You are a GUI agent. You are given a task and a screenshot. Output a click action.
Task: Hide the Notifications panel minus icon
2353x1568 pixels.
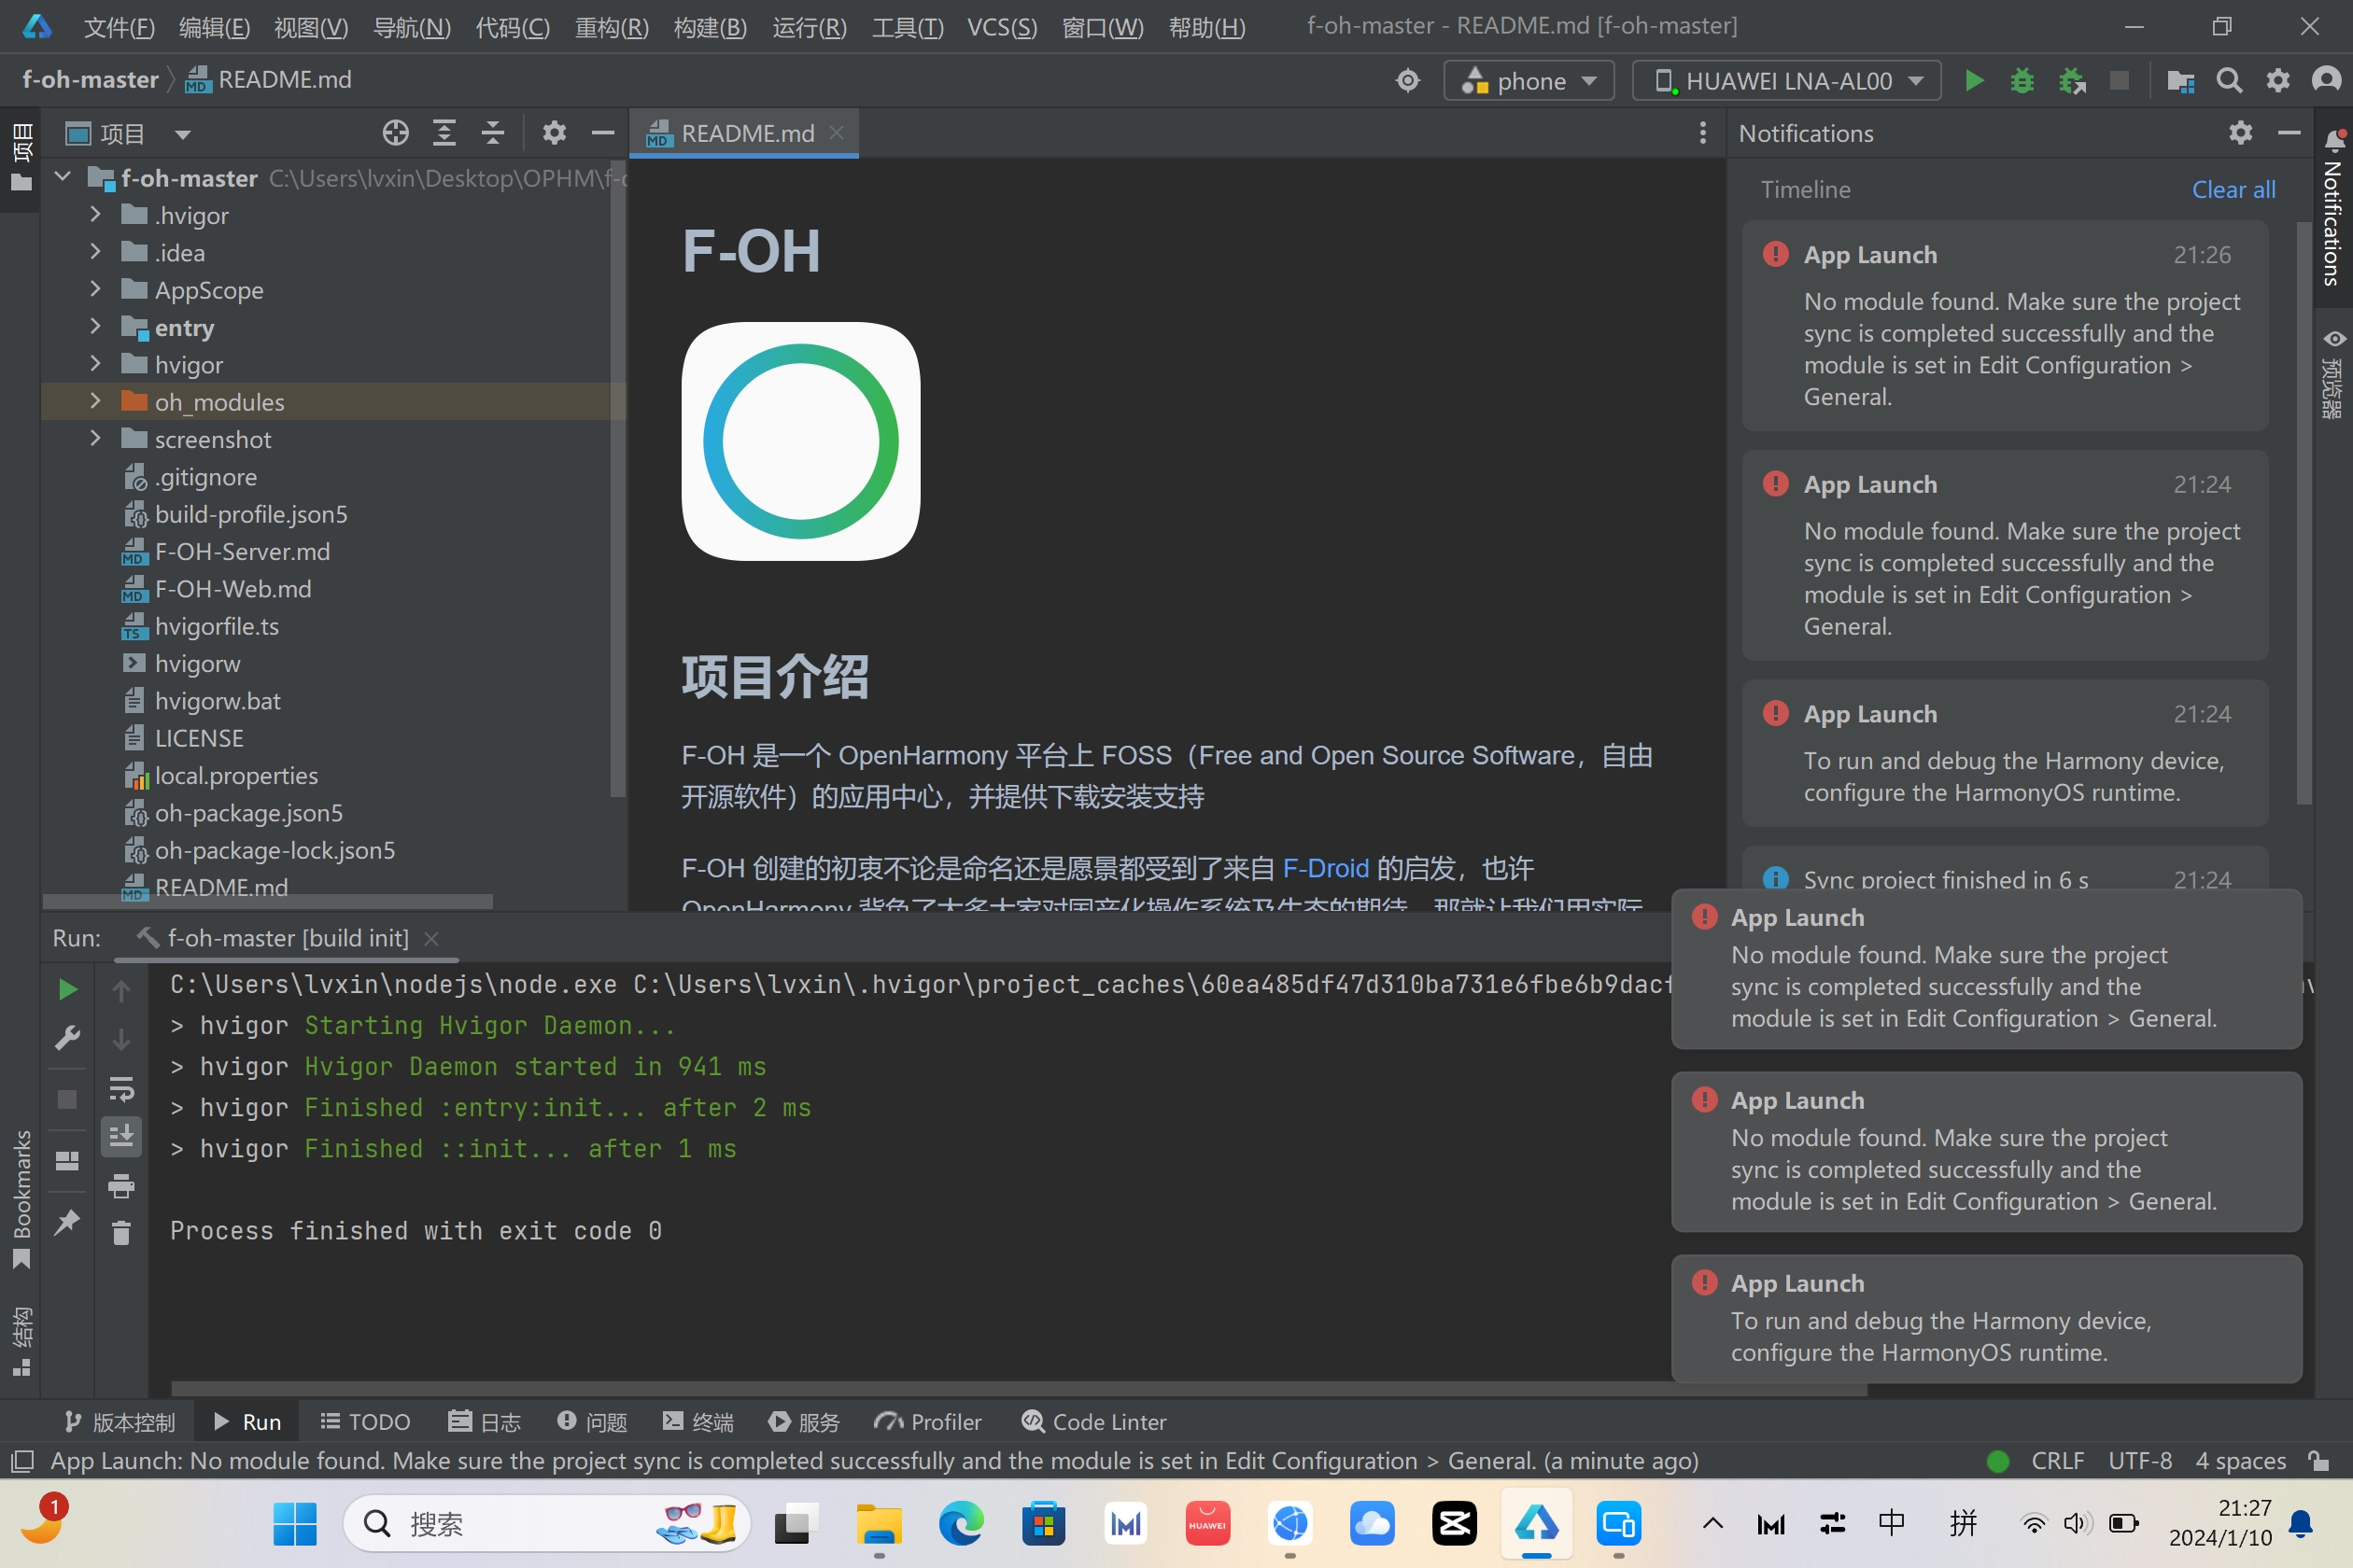(x=2289, y=132)
